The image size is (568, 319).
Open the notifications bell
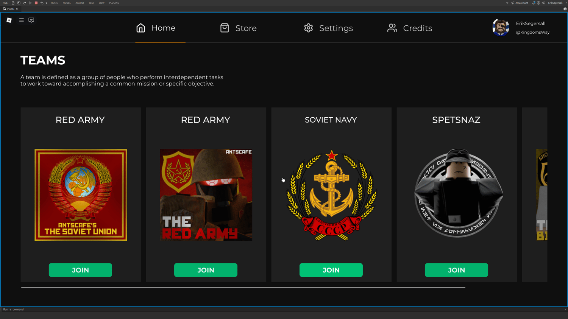click(x=534, y=3)
